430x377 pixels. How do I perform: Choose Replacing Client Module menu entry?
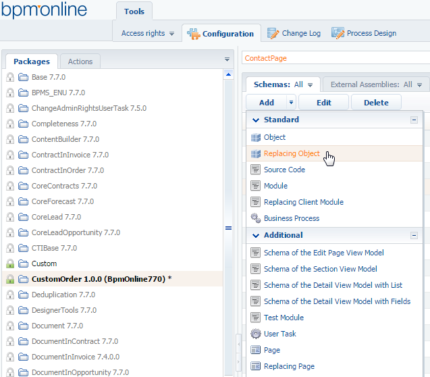click(x=334, y=202)
